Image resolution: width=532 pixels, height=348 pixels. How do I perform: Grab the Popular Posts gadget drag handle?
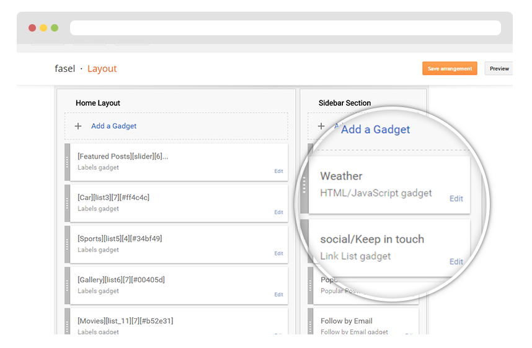(x=310, y=285)
